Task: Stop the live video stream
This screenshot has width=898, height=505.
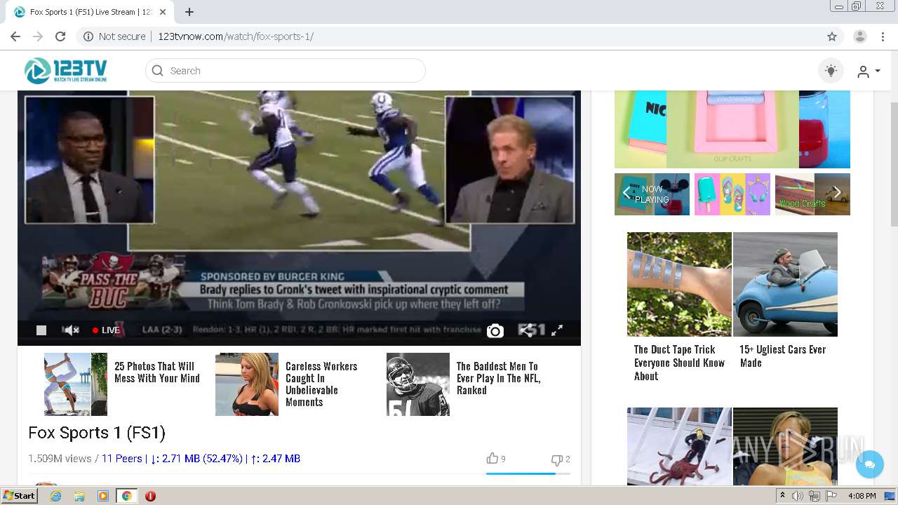Action: (x=41, y=330)
